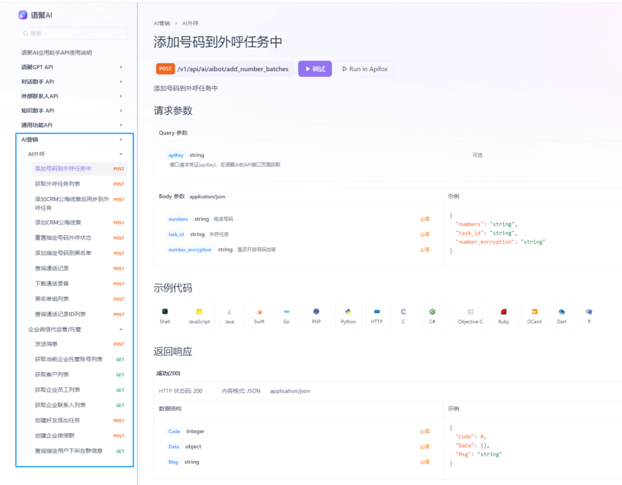Switch to the 成功(200) response tab
Screen dimensions: 622x485
(168, 373)
